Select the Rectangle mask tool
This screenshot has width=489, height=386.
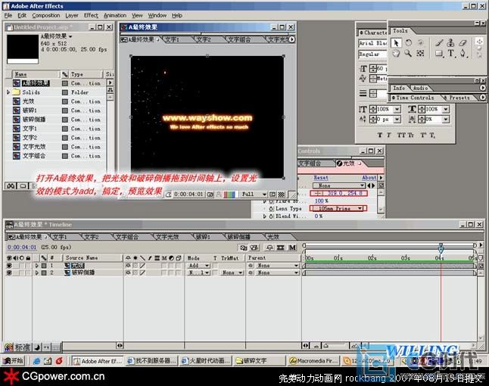coord(439,54)
